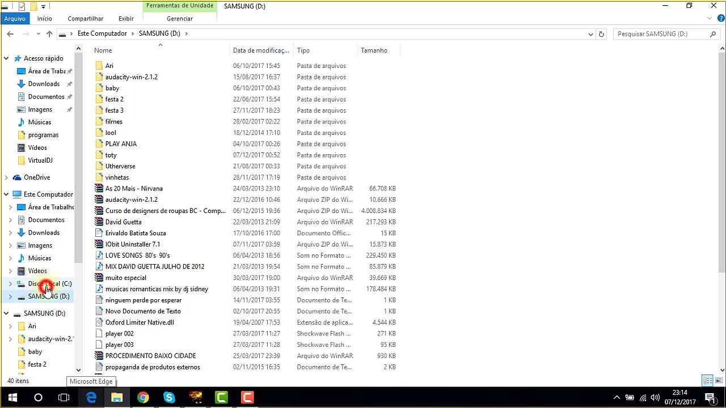Open the Customize Quick Access Toolbar dropdown

[x=43, y=7]
